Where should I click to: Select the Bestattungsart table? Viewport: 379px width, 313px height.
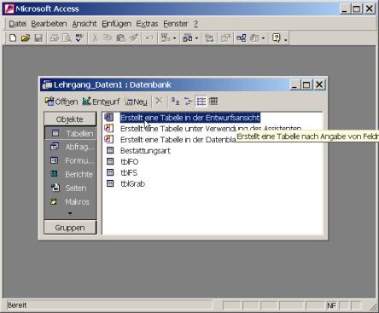point(145,151)
